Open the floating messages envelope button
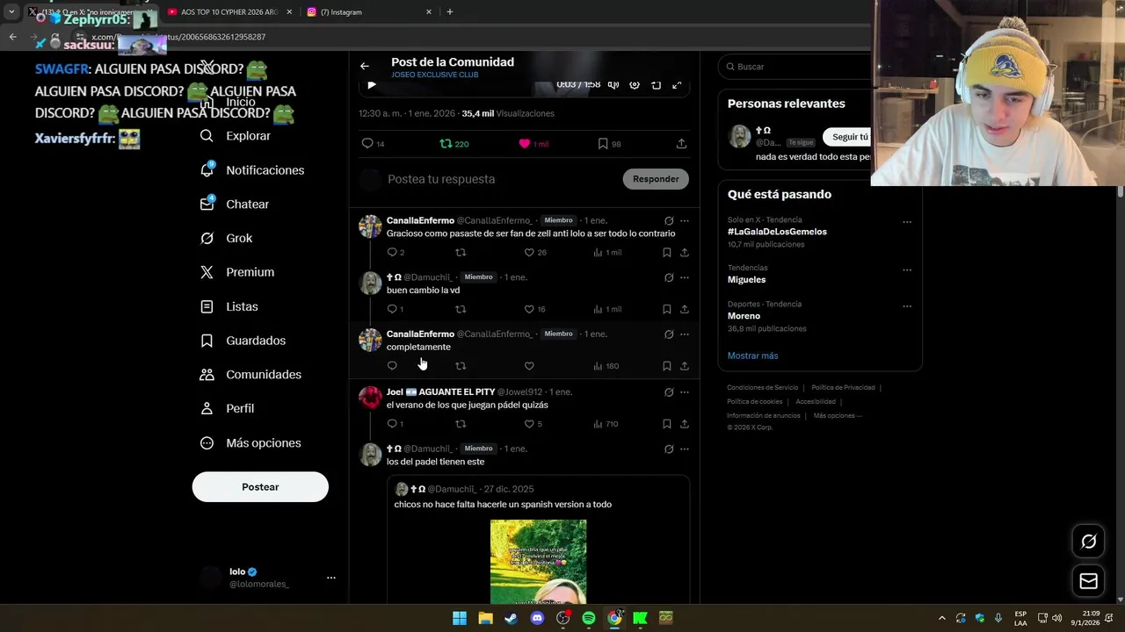Viewport: 1125px width, 632px height. click(1088, 581)
